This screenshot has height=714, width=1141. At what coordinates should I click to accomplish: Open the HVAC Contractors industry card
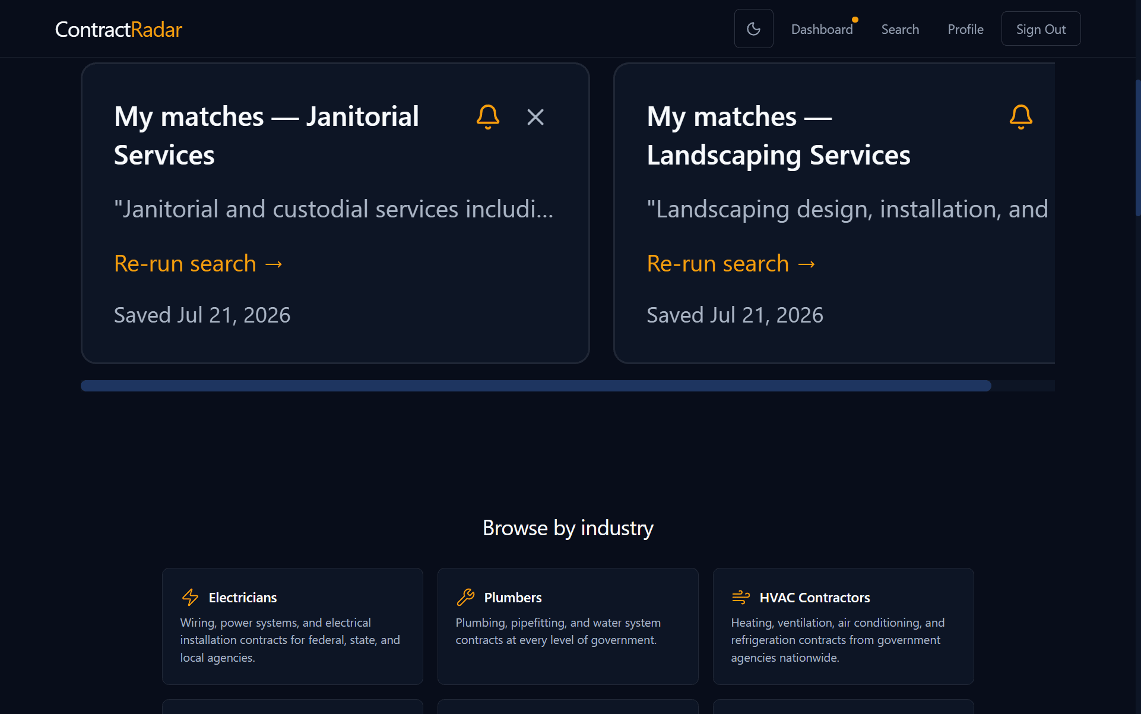pyautogui.click(x=843, y=626)
